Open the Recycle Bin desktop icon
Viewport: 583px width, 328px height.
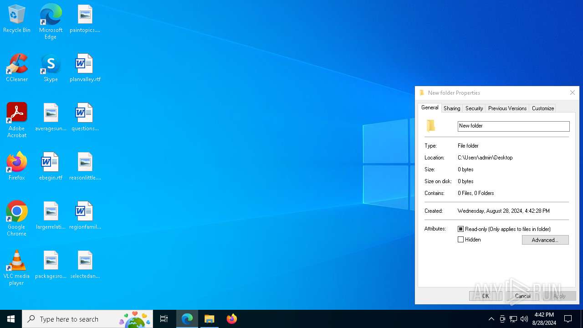tap(17, 19)
